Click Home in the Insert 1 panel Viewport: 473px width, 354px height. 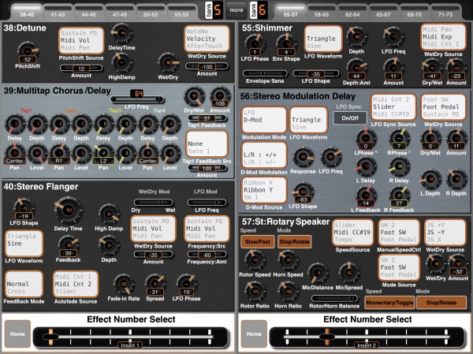[x=17, y=334]
